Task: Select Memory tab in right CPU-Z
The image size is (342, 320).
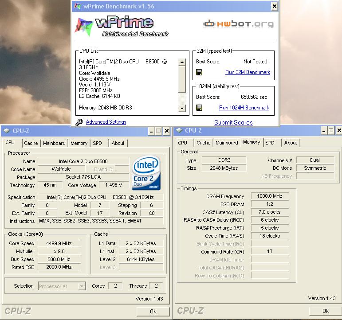Action: (x=252, y=142)
